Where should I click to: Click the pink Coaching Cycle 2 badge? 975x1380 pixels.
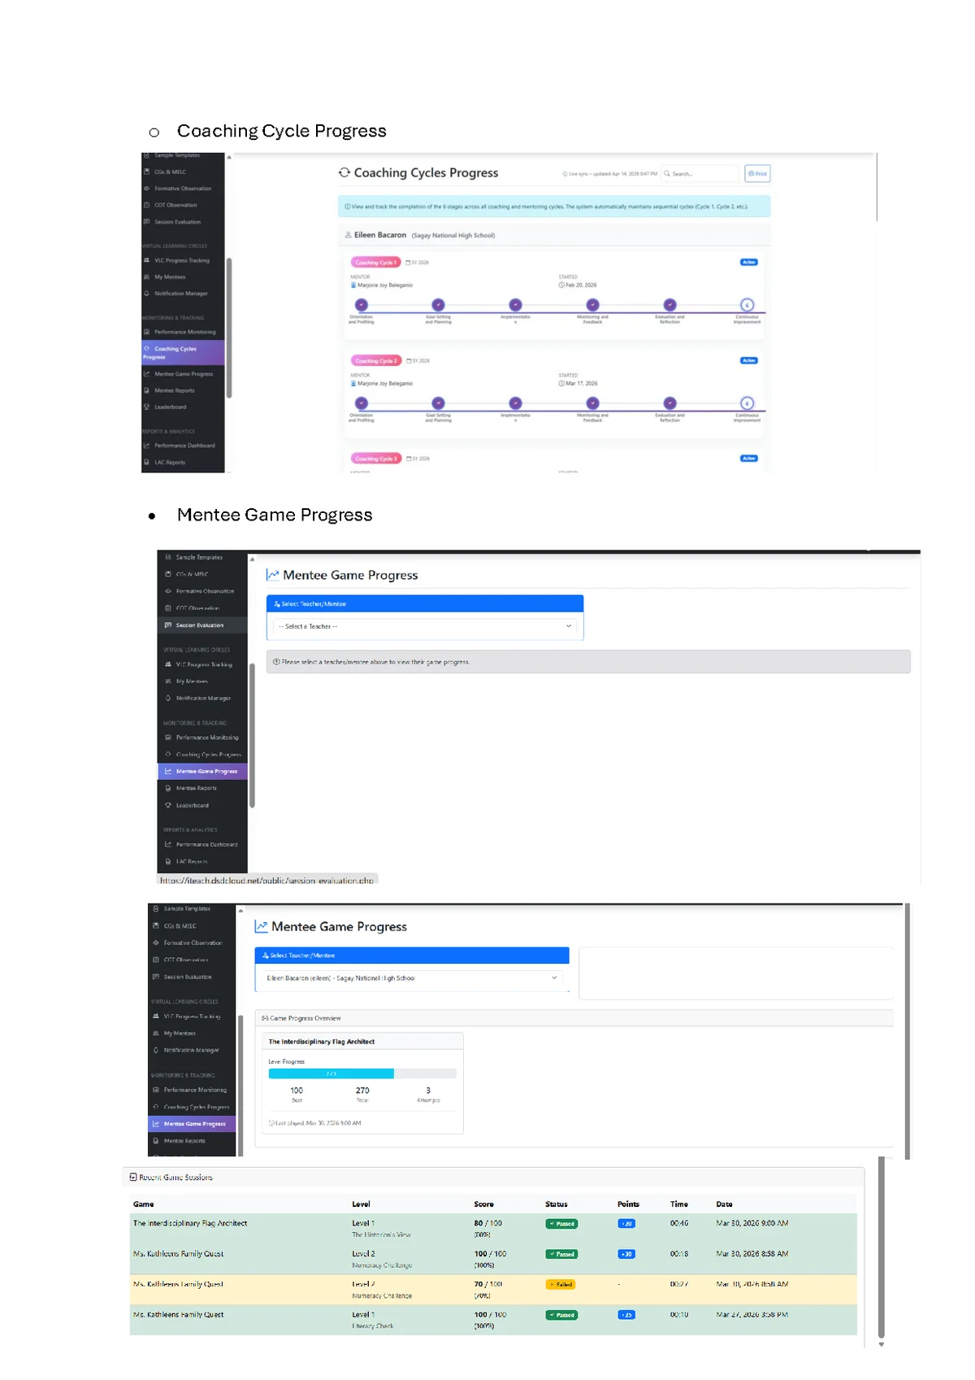point(376,360)
